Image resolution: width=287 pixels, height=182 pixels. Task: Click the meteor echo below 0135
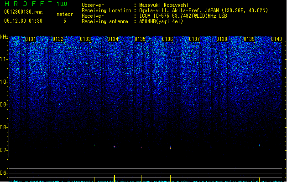[x=141, y=147]
